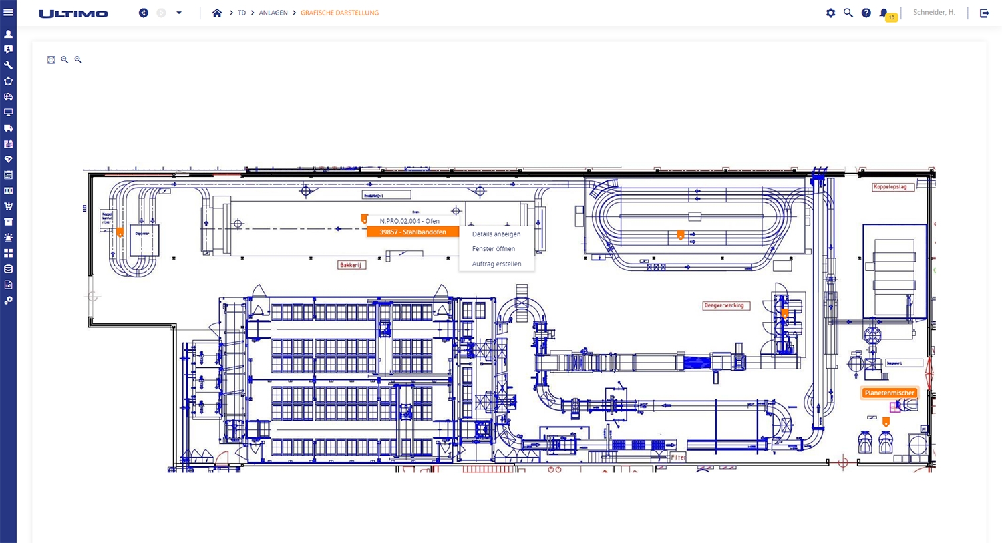Open the settings gear in the top bar
The width and height of the screenshot is (1002, 543).
830,13
